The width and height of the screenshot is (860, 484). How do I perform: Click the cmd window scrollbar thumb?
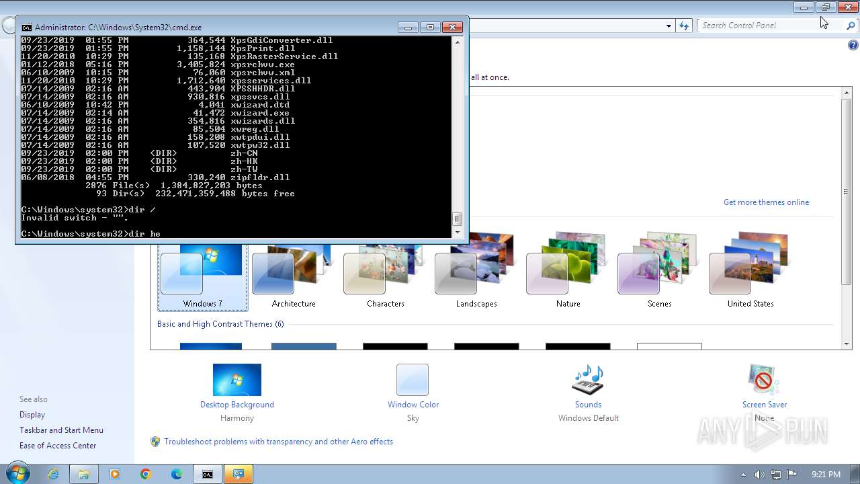458,219
